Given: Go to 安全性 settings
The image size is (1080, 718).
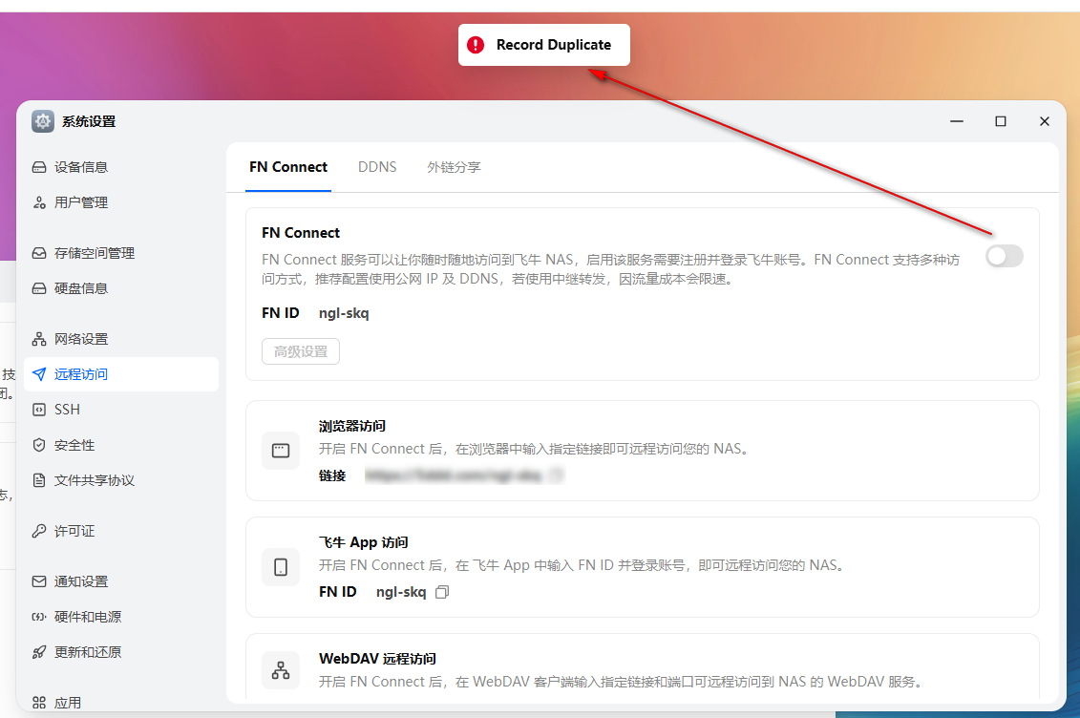Looking at the screenshot, I should click(x=121, y=445).
